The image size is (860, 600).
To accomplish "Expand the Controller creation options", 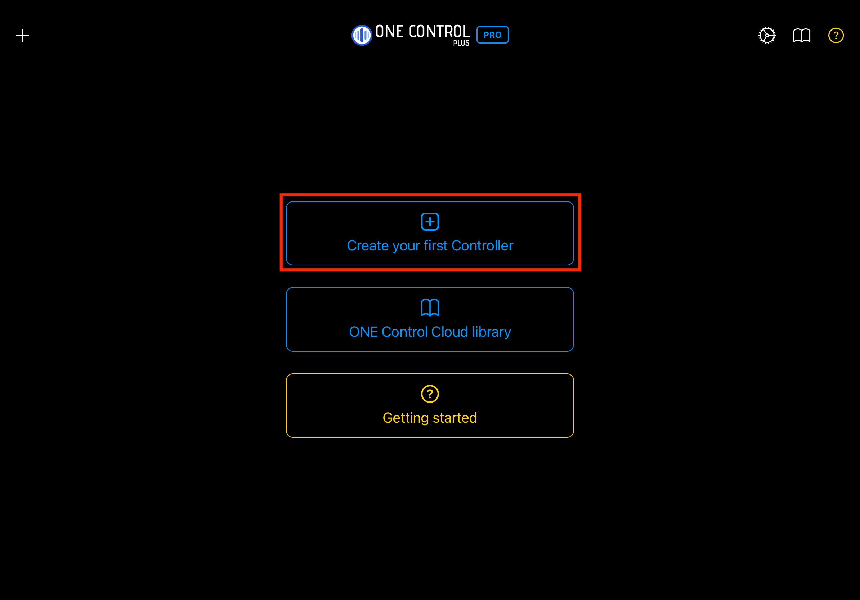I will tap(430, 234).
